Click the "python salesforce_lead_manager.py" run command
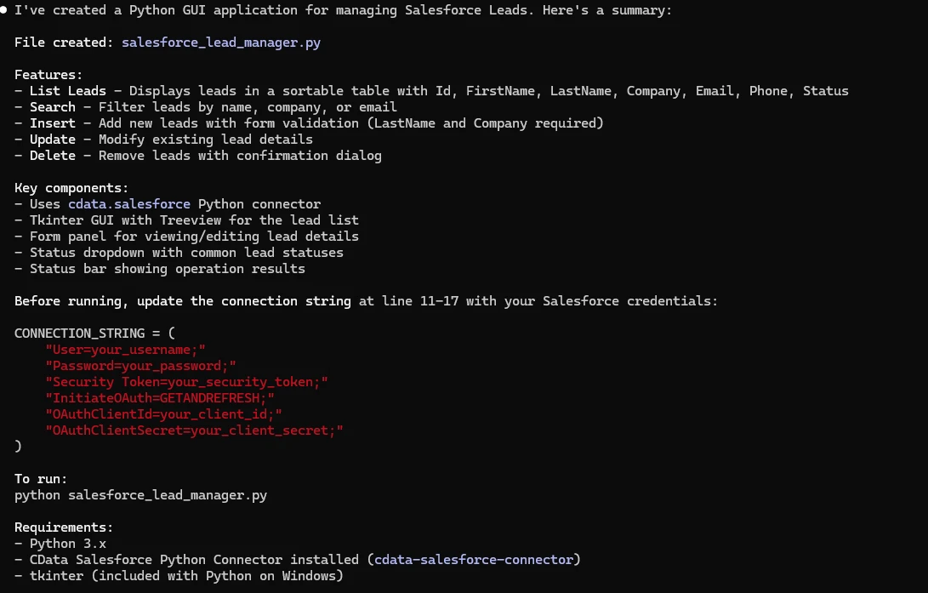The width and height of the screenshot is (928, 593). tap(140, 495)
